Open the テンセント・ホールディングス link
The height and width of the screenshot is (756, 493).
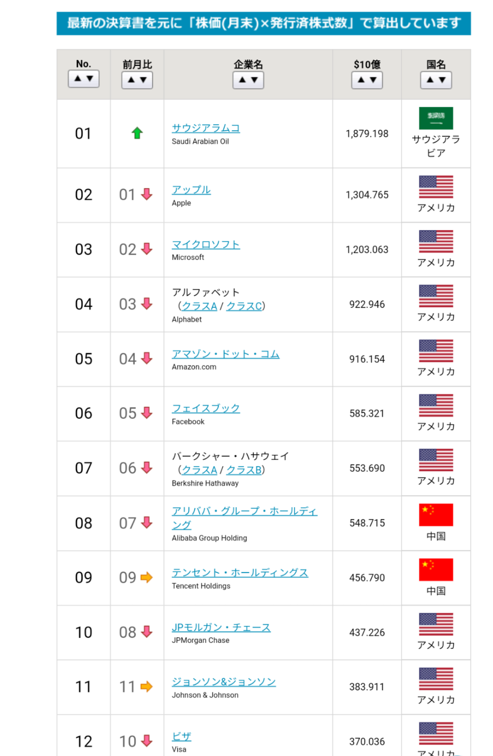[x=240, y=573]
